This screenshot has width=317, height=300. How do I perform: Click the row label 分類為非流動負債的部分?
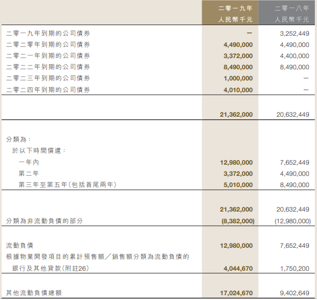tap(45, 221)
